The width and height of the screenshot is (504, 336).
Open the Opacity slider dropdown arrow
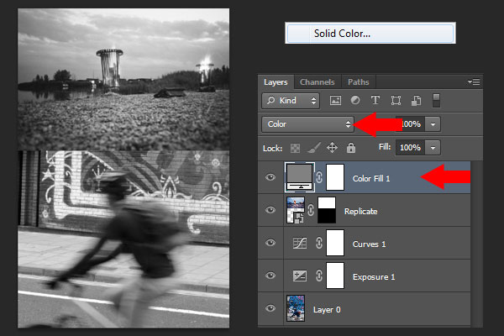[433, 124]
